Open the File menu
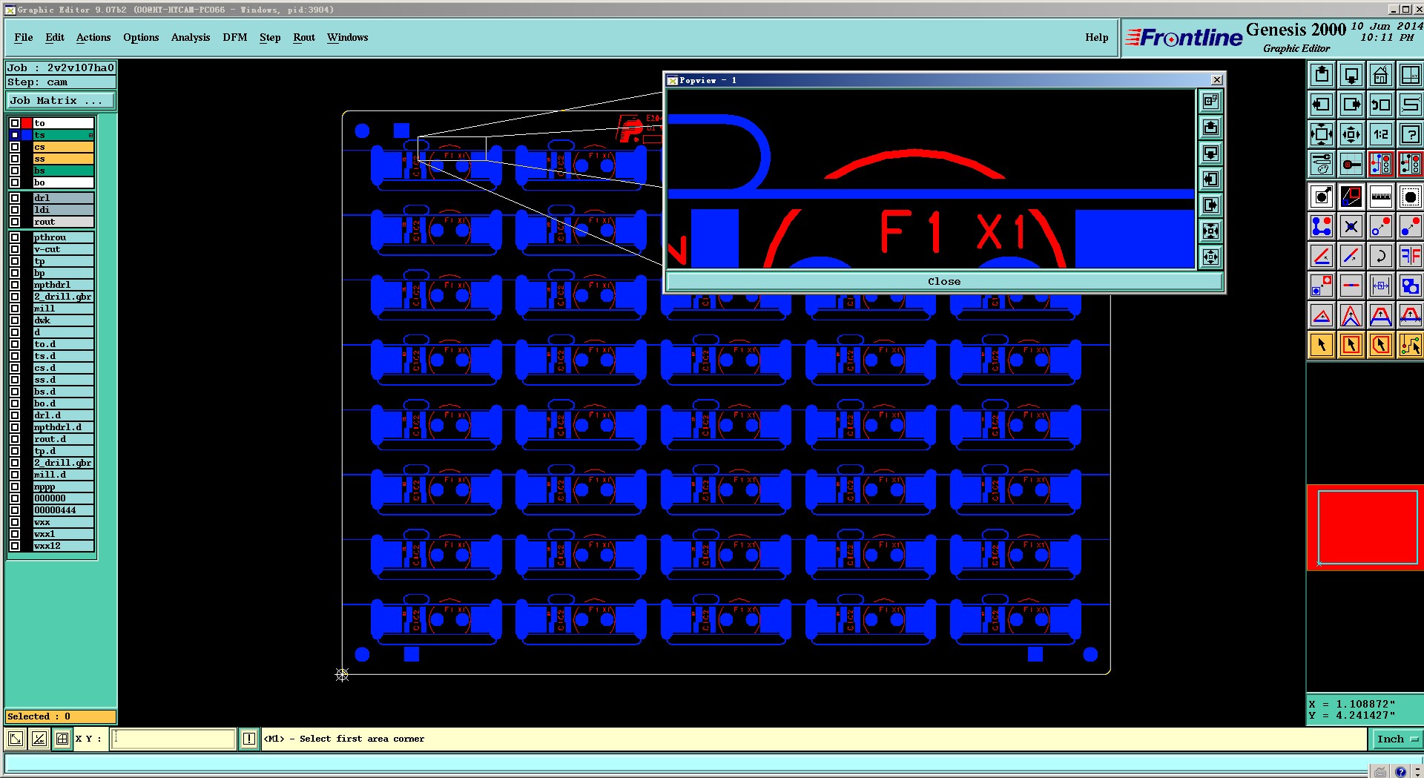This screenshot has height=778, width=1424. tap(24, 37)
